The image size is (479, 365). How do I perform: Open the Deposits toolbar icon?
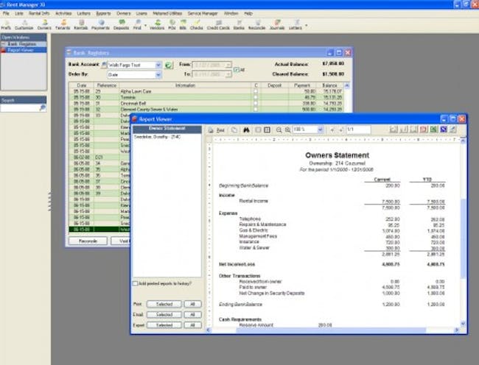pyautogui.click(x=122, y=25)
